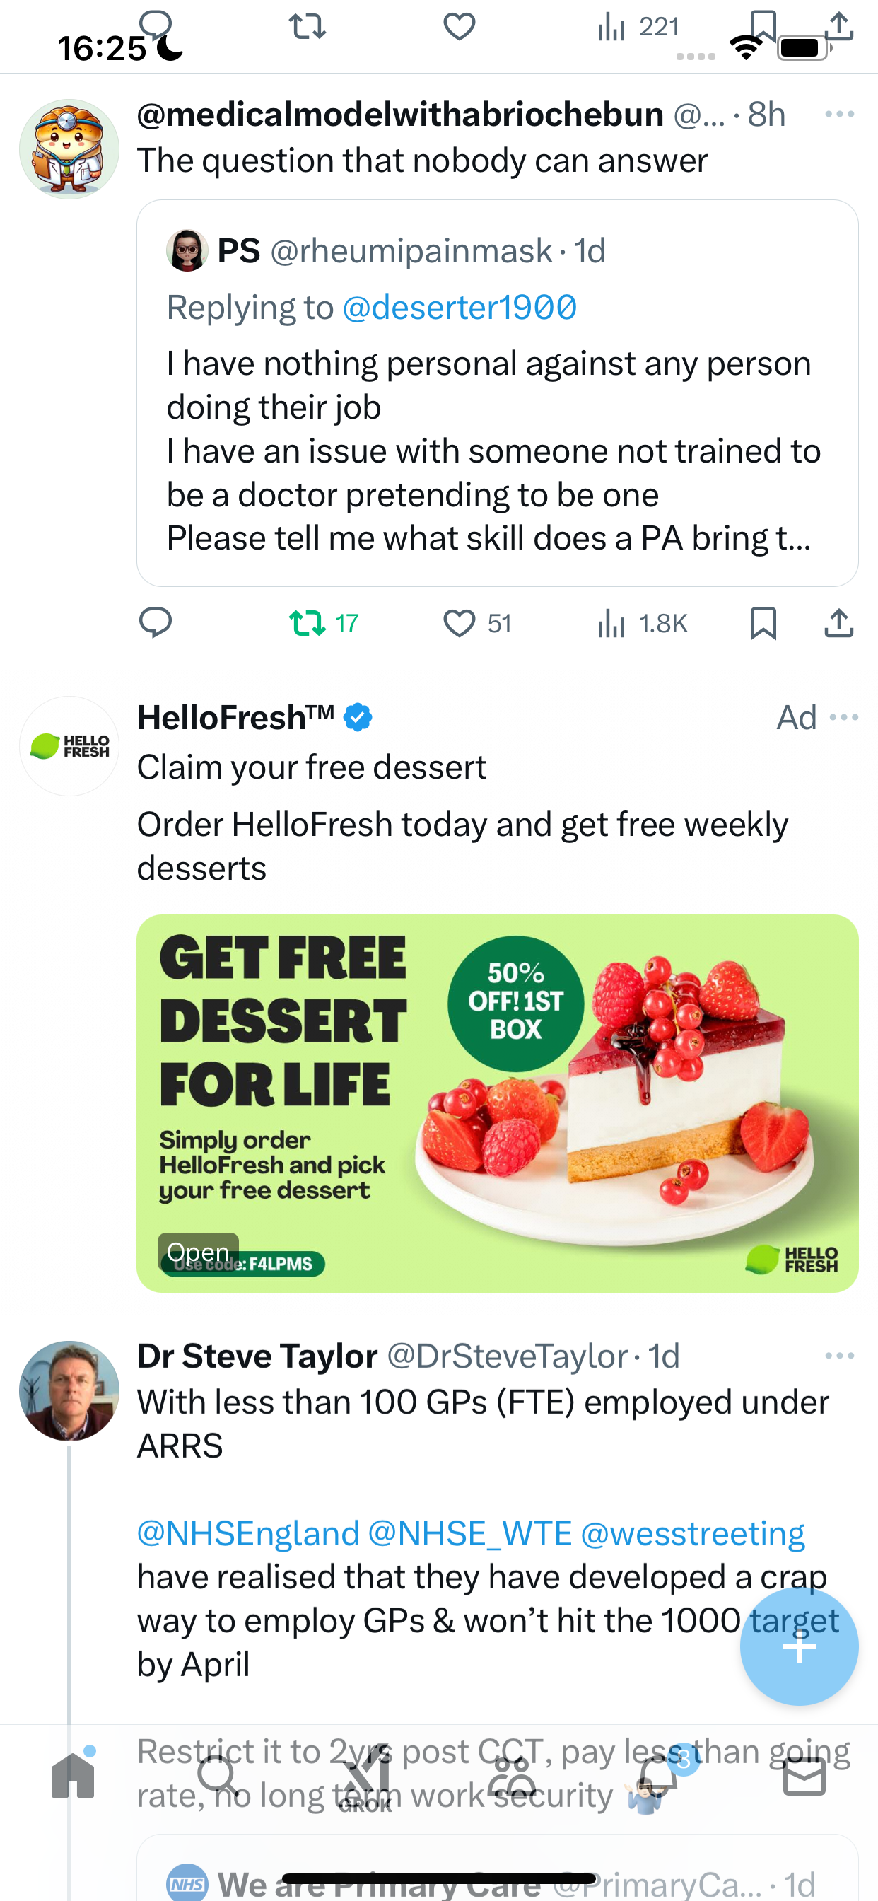The image size is (878, 1901).
Task: Open more options on Dr Steve Taylor tweet
Action: [840, 1355]
